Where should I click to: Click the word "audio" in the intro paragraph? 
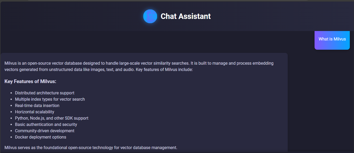click(x=128, y=70)
